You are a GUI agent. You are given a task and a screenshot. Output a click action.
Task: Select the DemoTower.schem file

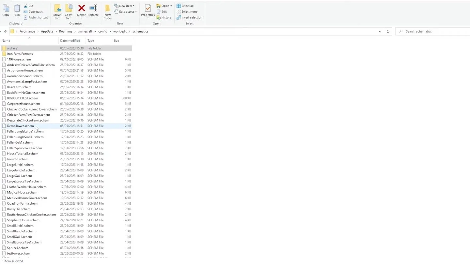(20, 126)
